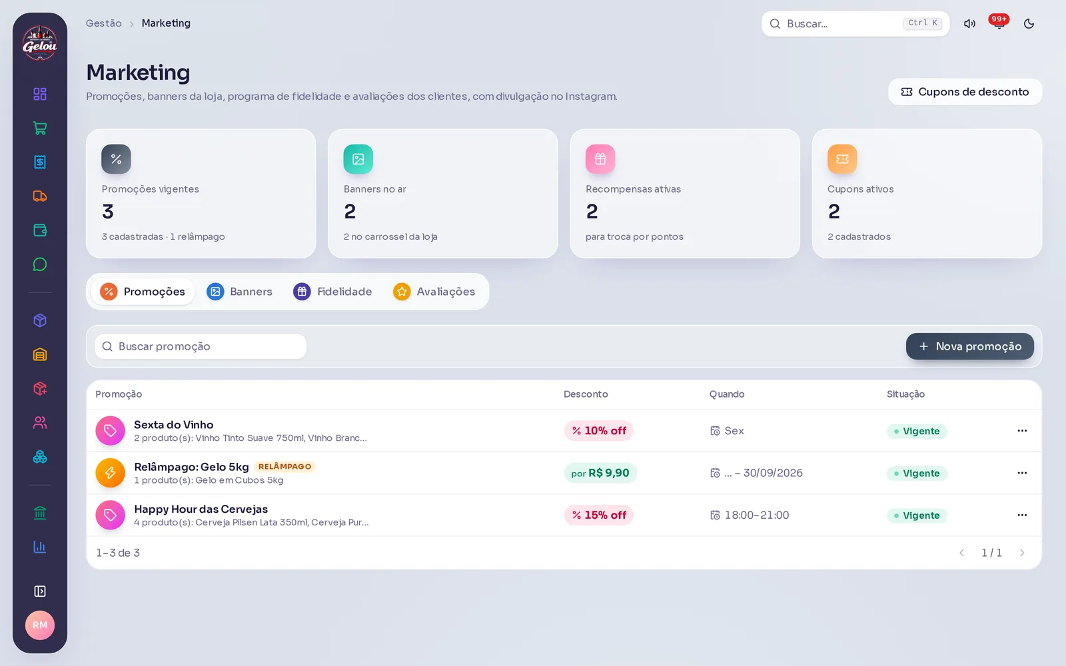
Task: Click the sound speaker icon in header
Action: [x=969, y=23]
